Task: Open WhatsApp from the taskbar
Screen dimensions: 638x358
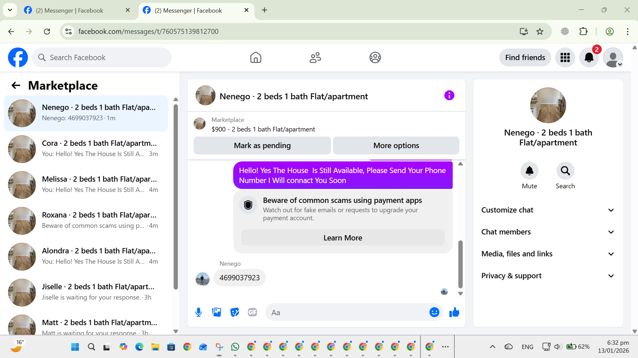Action: pyautogui.click(x=235, y=347)
